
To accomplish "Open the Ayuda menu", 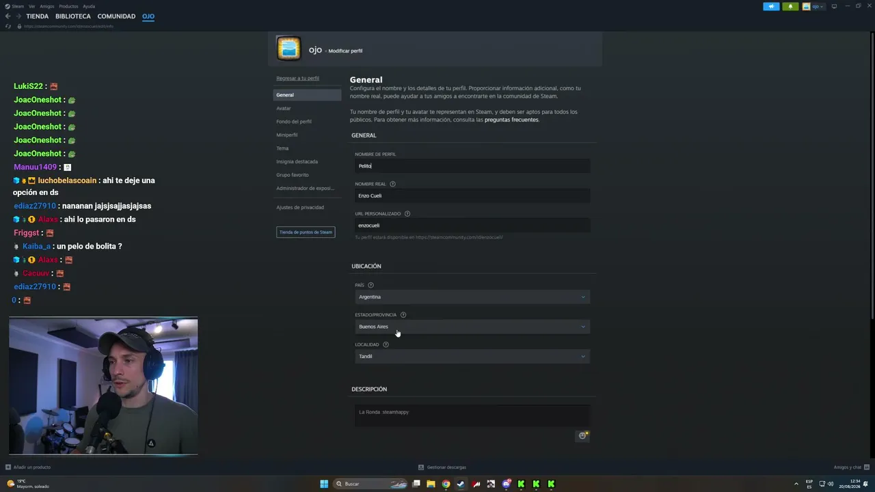I will click(89, 6).
